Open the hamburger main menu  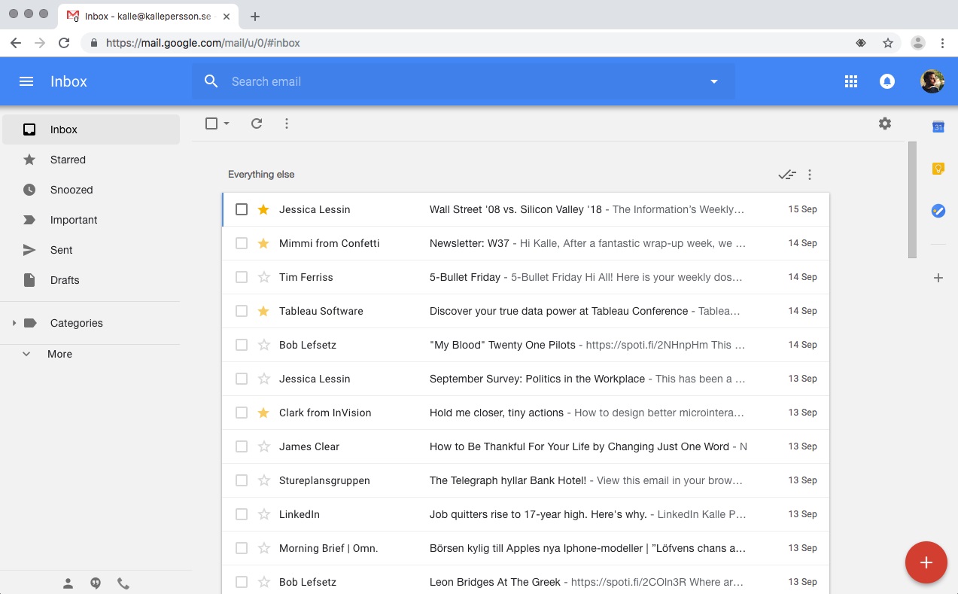pyautogui.click(x=26, y=81)
